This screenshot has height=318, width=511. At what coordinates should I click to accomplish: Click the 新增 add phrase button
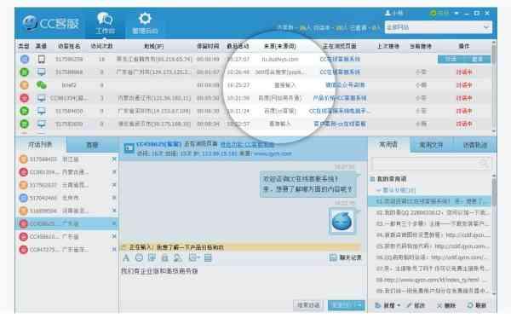387,305
